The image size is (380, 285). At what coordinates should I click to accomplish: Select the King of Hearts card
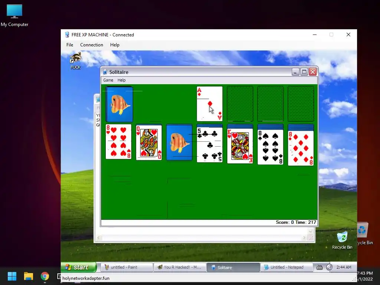pos(240,146)
